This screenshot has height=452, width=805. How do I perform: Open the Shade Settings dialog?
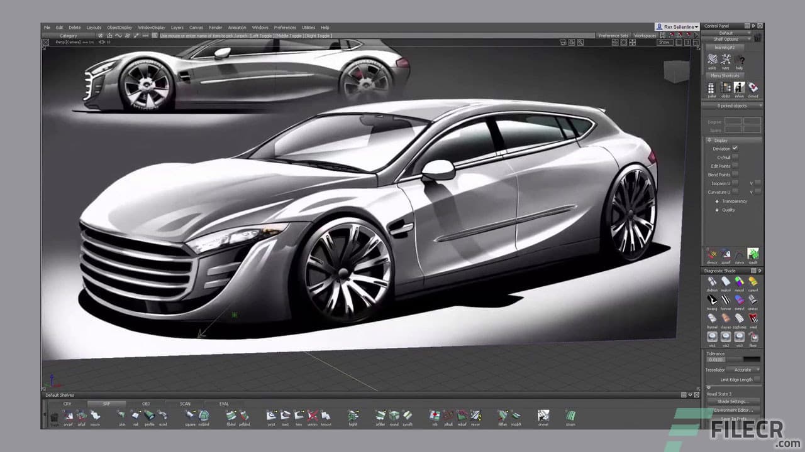tap(733, 402)
